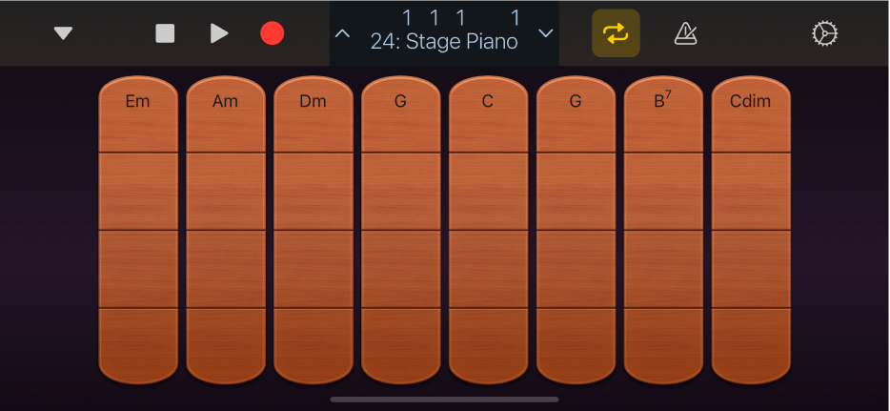Go to previous sound with up chevron
Image resolution: width=890 pixels, height=411 pixels.
343,33
